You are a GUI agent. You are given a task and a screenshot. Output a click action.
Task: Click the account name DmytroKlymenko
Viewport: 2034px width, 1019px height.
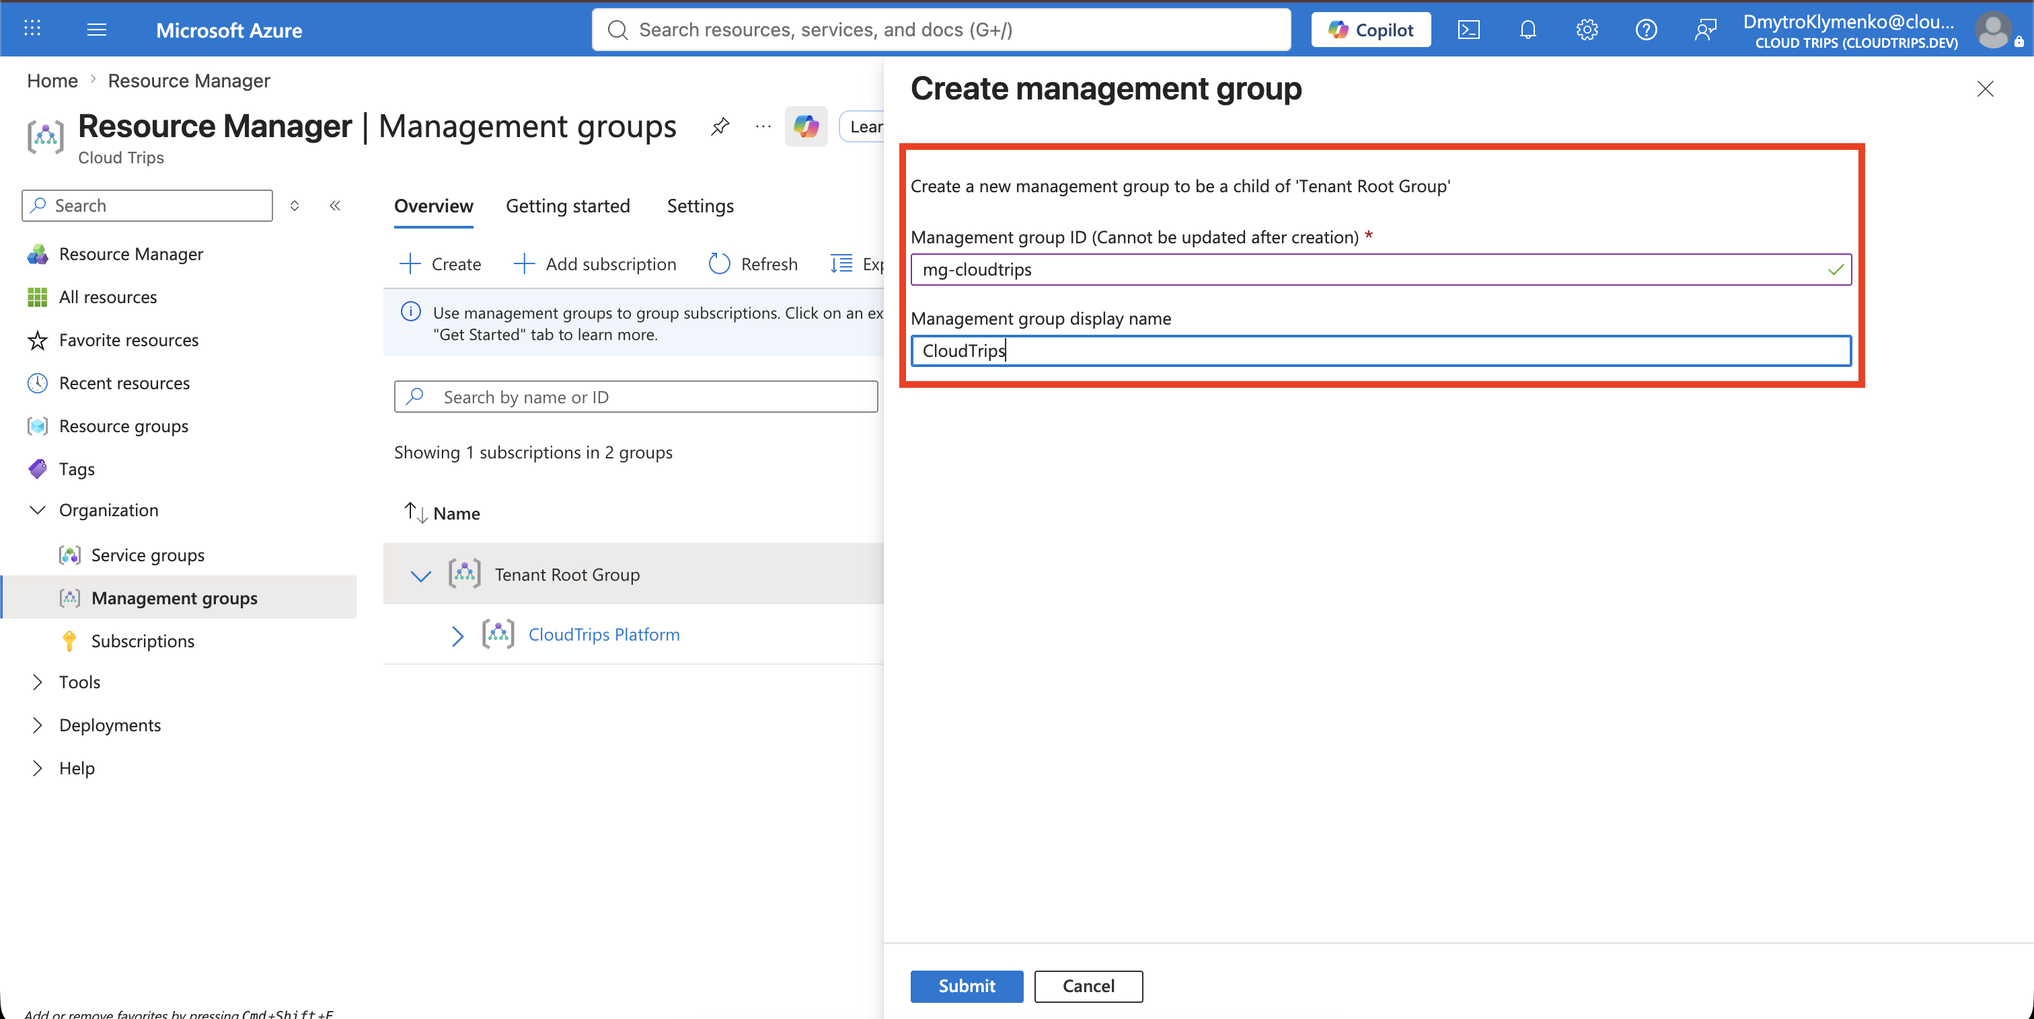1848,22
